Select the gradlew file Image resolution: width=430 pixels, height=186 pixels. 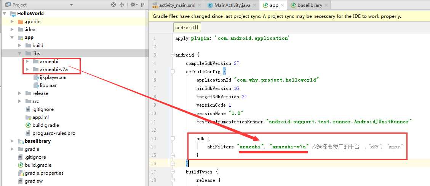click(34, 181)
